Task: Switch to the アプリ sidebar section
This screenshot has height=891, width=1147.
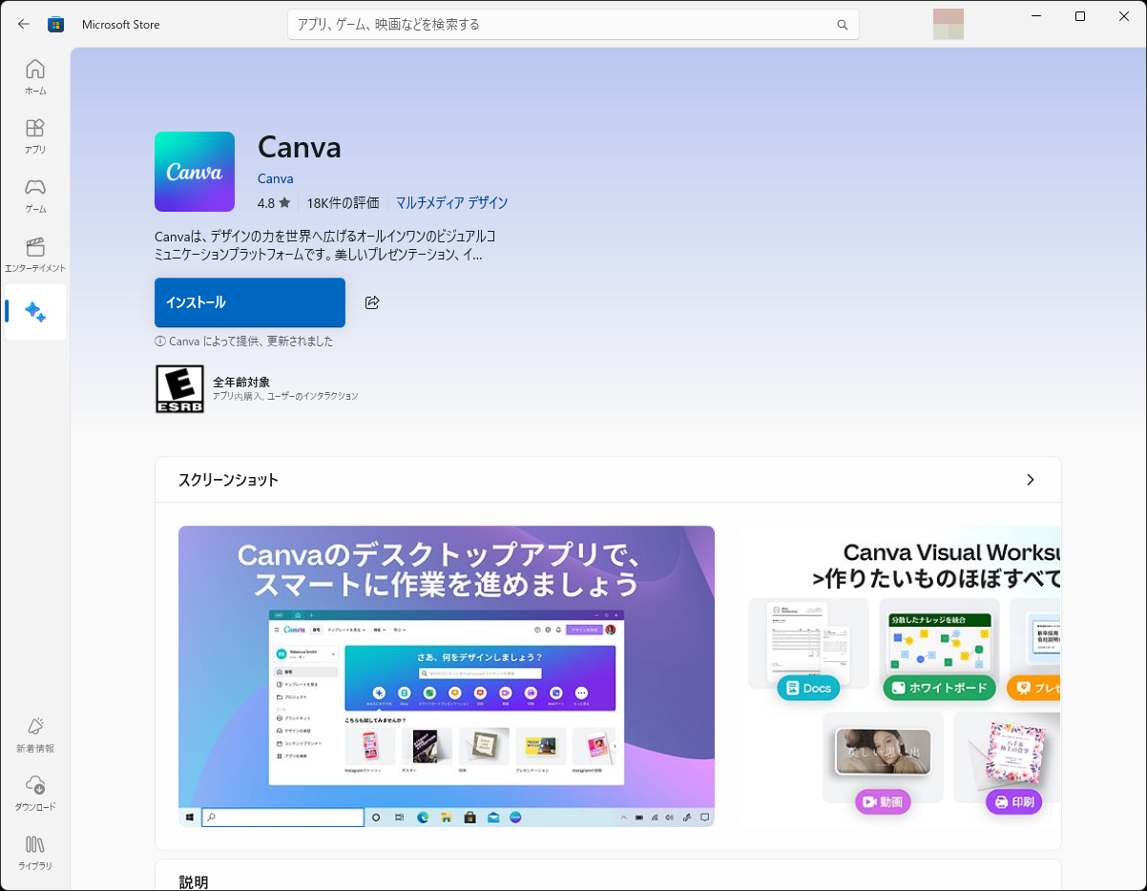Action: point(34,135)
